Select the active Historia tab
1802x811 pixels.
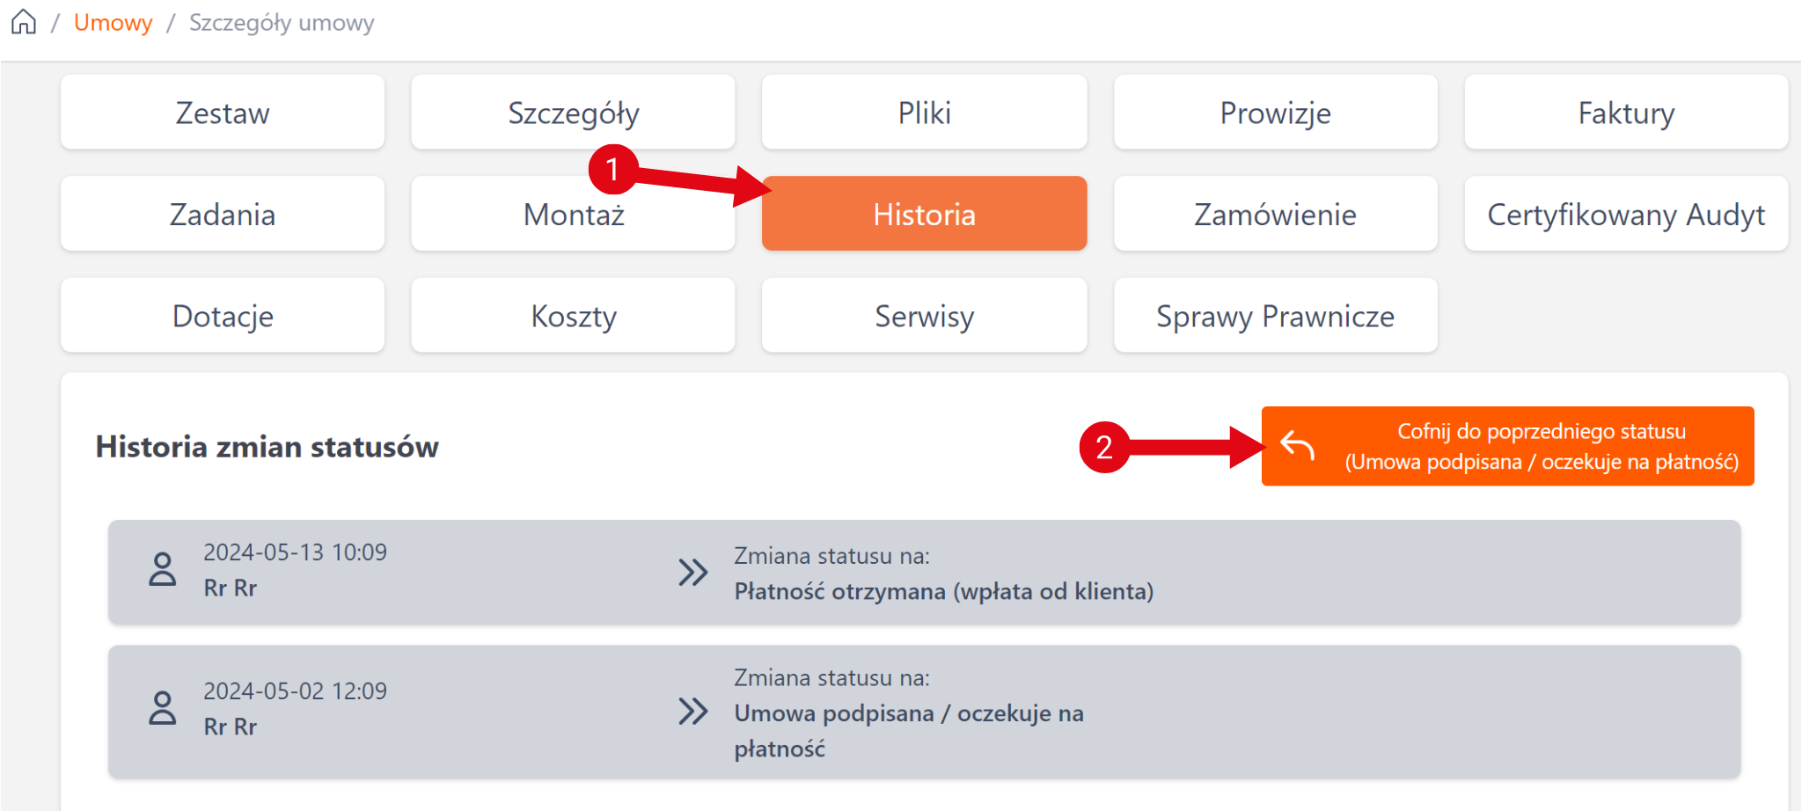click(924, 215)
